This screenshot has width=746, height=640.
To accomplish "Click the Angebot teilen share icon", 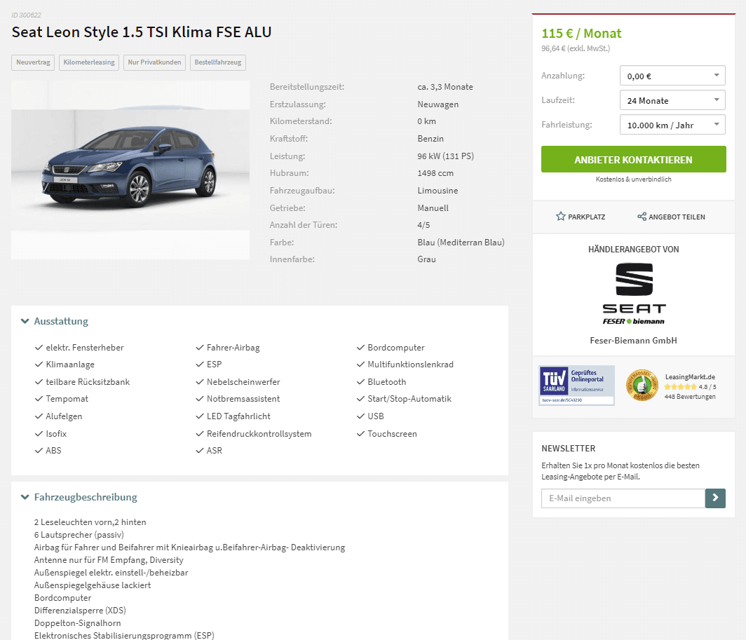I will 642,217.
